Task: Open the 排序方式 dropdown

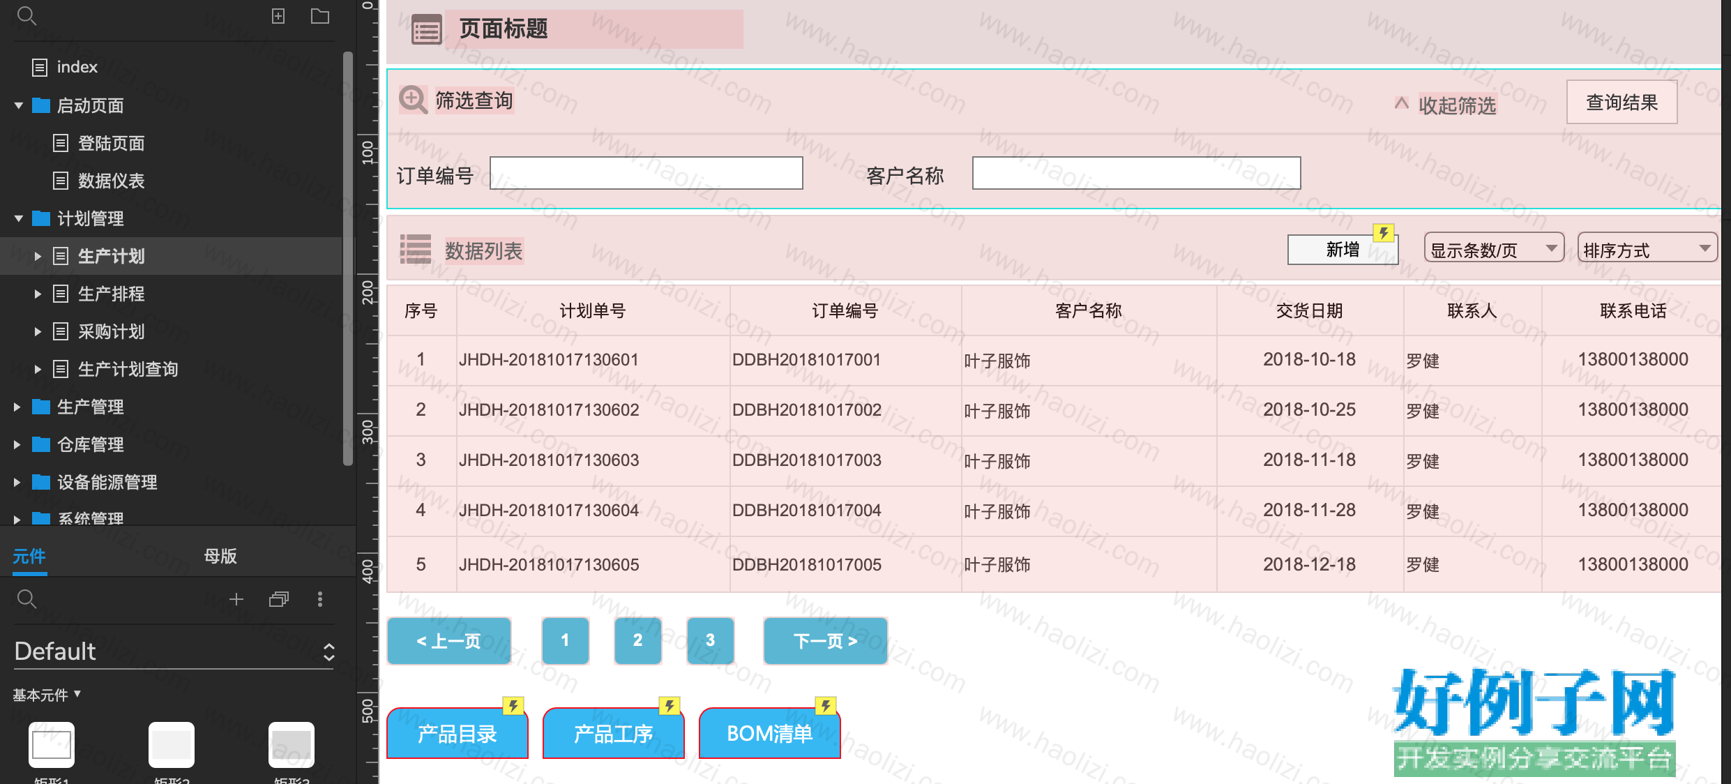Action: [x=1647, y=248]
